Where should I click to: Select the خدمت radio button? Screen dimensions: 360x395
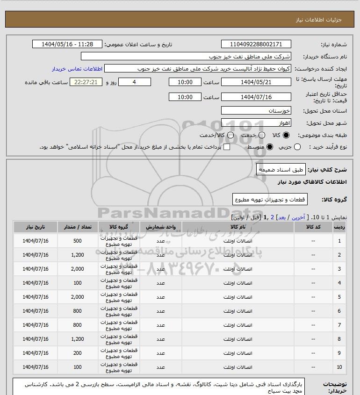262,135
